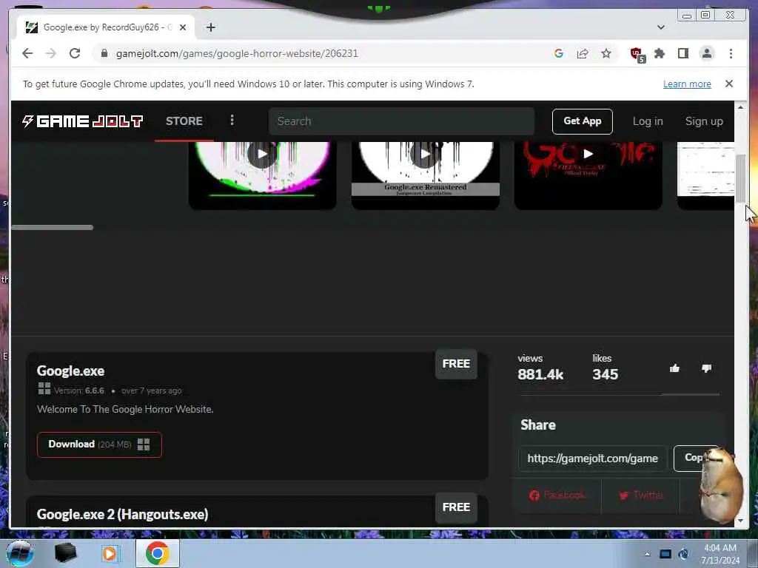
Task: Toggle the Chrome side panel icon
Action: pos(683,53)
